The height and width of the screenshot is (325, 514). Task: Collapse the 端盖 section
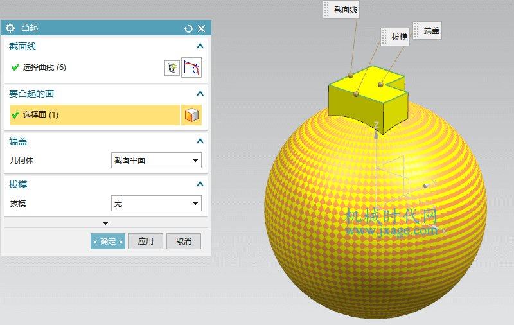click(200, 141)
